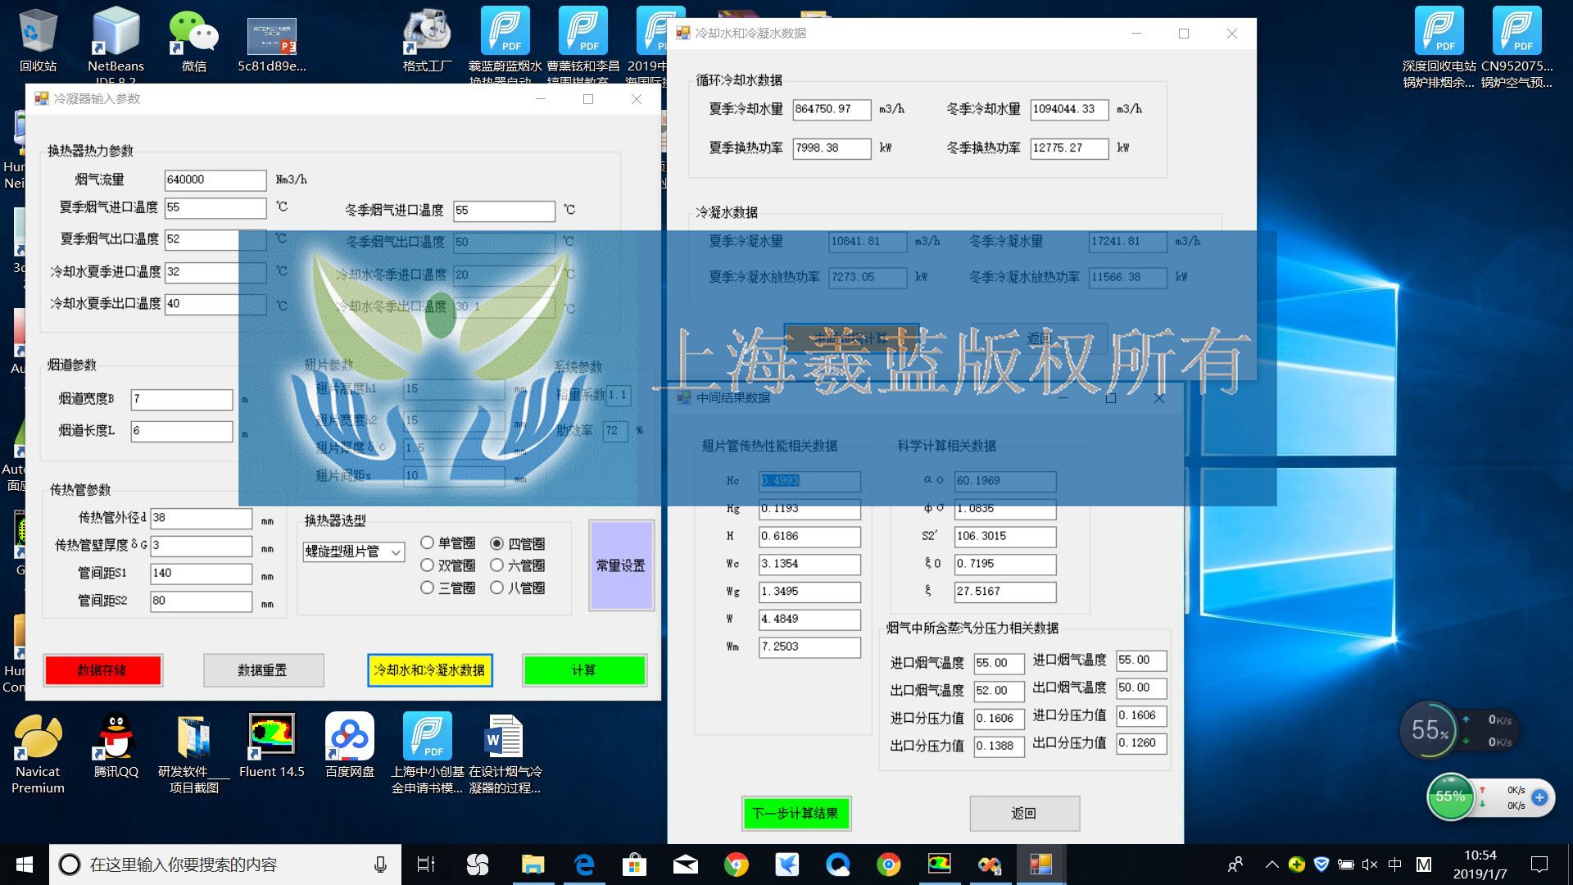Click the microphone icon in search box
Image resolution: width=1573 pixels, height=885 pixels.
coord(380,865)
